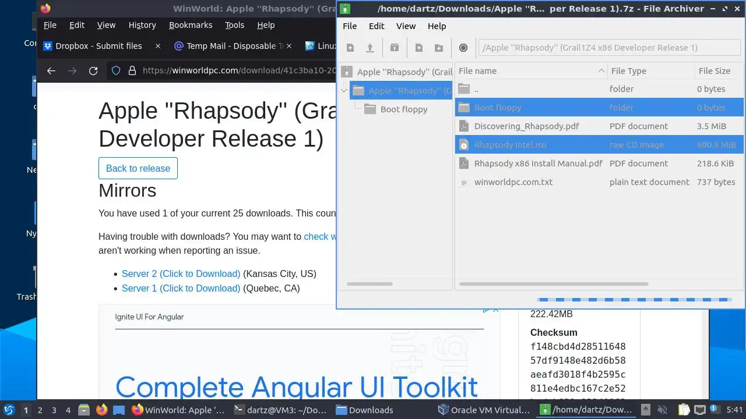Image resolution: width=746 pixels, height=419 pixels.
Task: Click the New archive icon in File Archiver toolbar
Action: pyautogui.click(x=350, y=48)
